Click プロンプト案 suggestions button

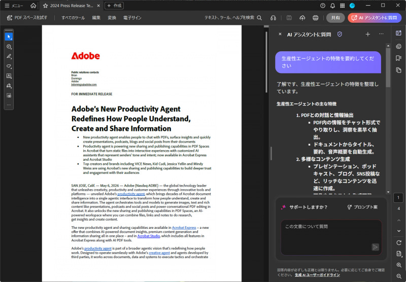click(362, 207)
